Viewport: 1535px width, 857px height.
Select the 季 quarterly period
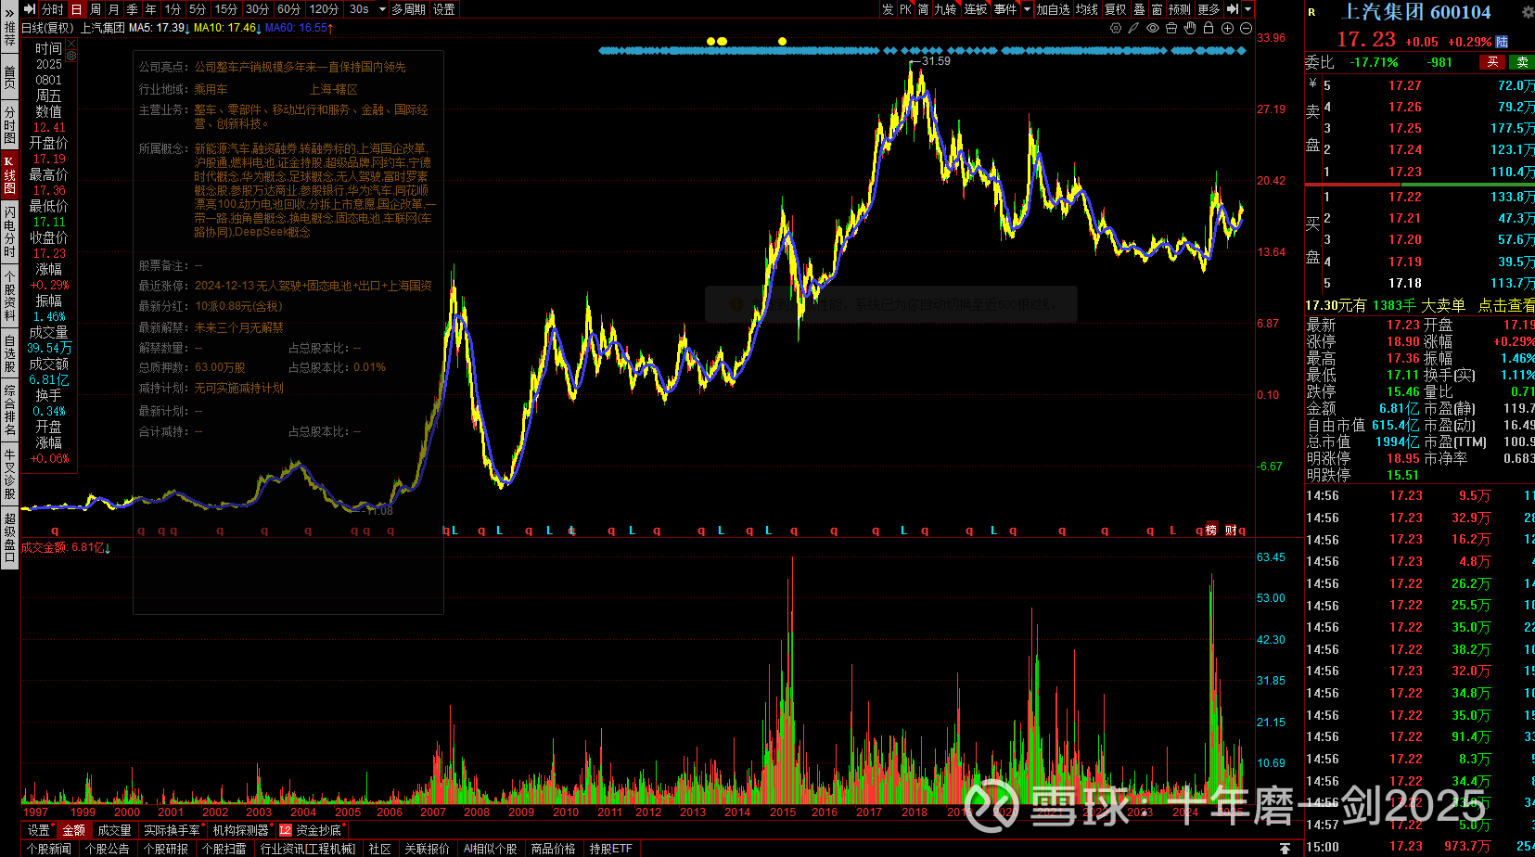pos(132,9)
